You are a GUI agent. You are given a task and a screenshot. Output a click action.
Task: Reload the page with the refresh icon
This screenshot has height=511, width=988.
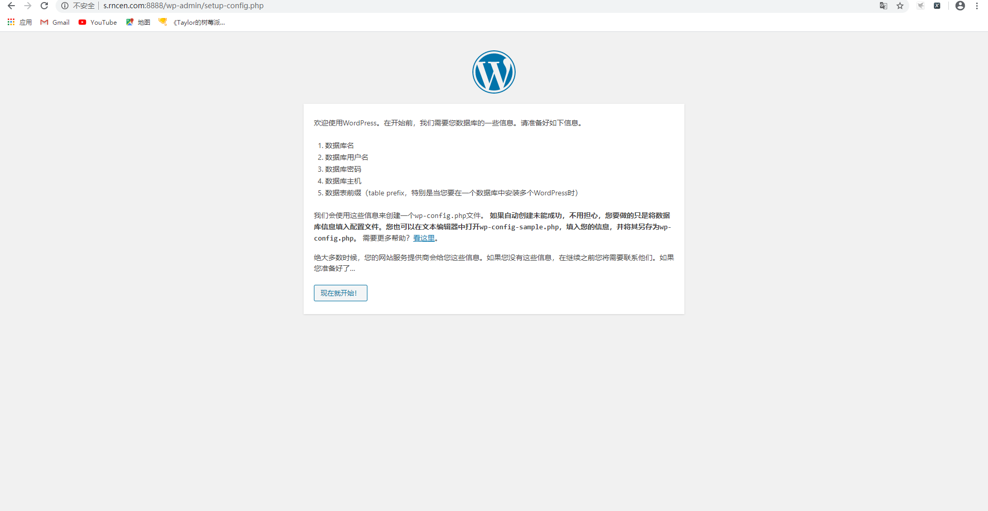44,6
